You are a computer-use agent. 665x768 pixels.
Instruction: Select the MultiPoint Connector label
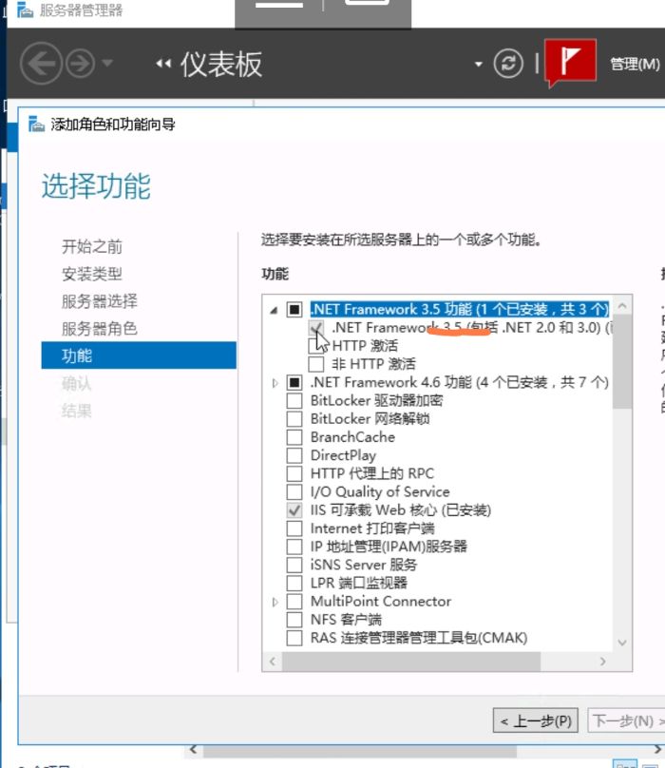[x=381, y=602]
